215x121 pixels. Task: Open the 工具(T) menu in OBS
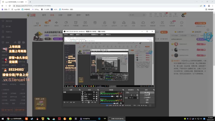[x=102, y=35]
